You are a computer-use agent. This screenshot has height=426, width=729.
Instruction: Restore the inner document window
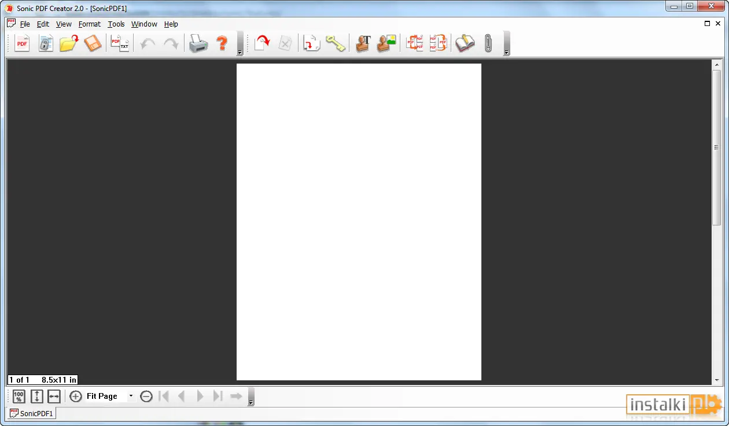coord(708,24)
